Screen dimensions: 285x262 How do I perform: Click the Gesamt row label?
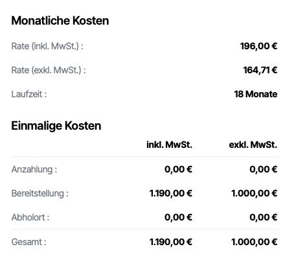point(28,242)
